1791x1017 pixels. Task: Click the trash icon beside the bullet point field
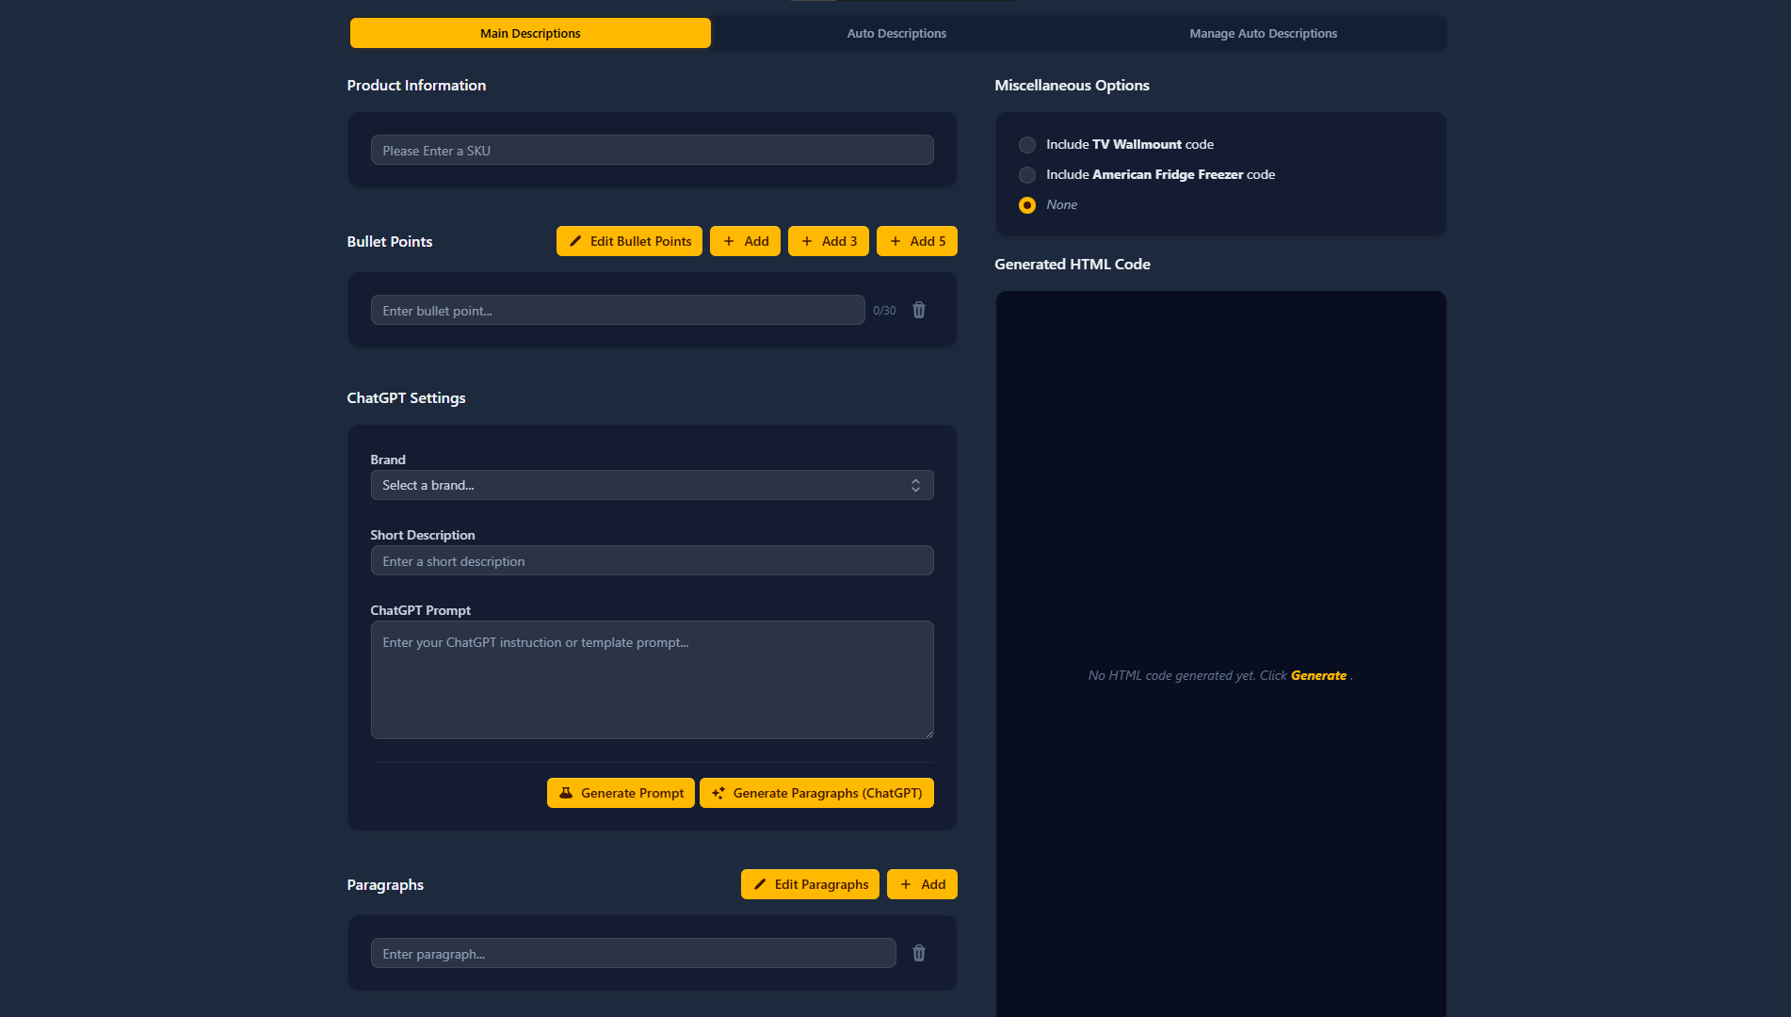coord(918,310)
